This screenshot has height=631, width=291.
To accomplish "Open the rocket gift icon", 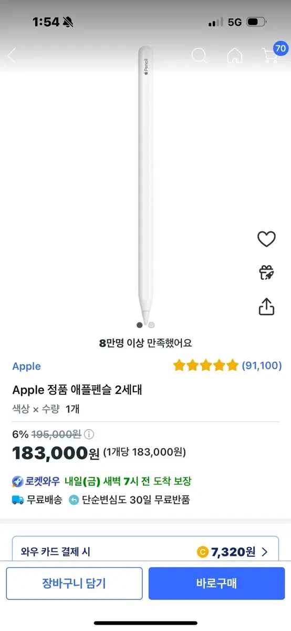I will click(267, 272).
